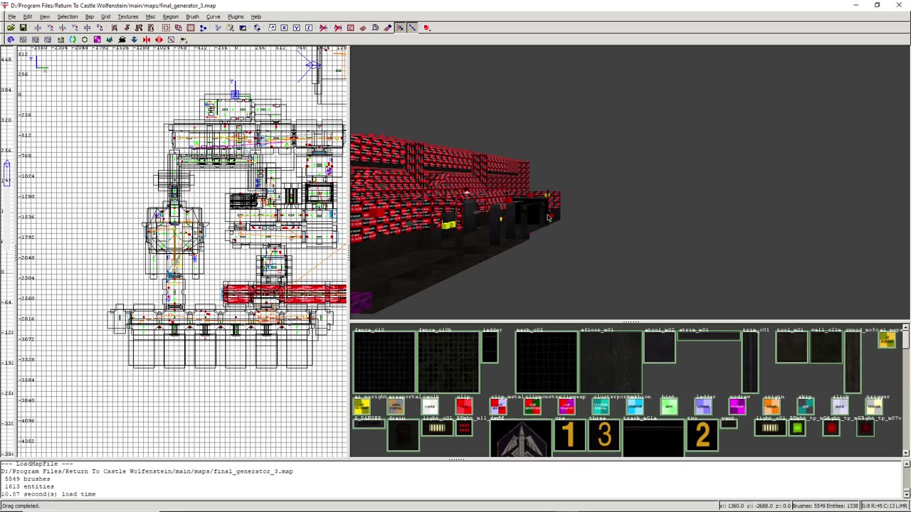Viewport: 911px width, 512px height.
Task: Select the mfloor_m01 texture thumbnail
Action: coord(610,362)
